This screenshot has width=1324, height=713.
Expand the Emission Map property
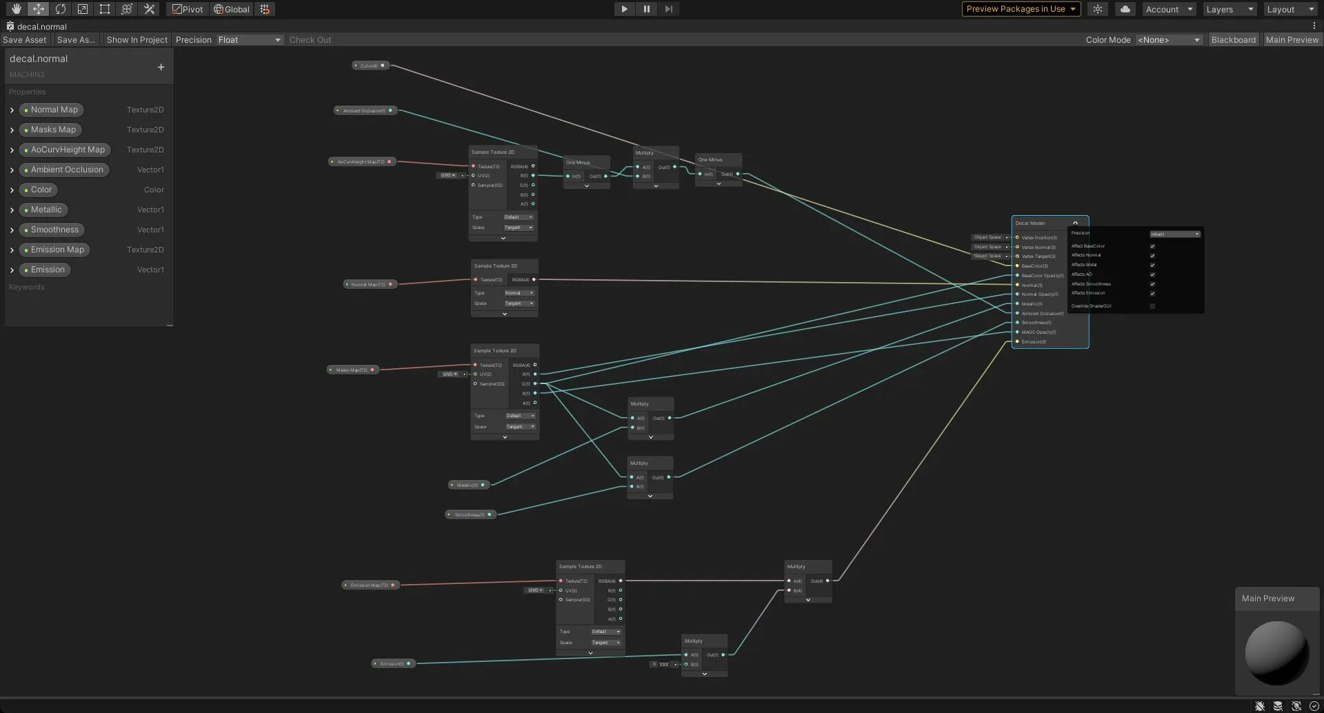point(12,250)
